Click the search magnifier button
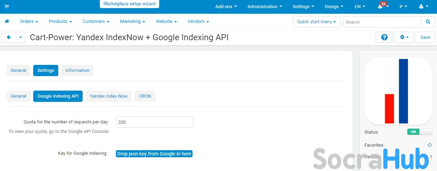Viewport: 437px width, 171px height. pyautogui.click(x=428, y=22)
